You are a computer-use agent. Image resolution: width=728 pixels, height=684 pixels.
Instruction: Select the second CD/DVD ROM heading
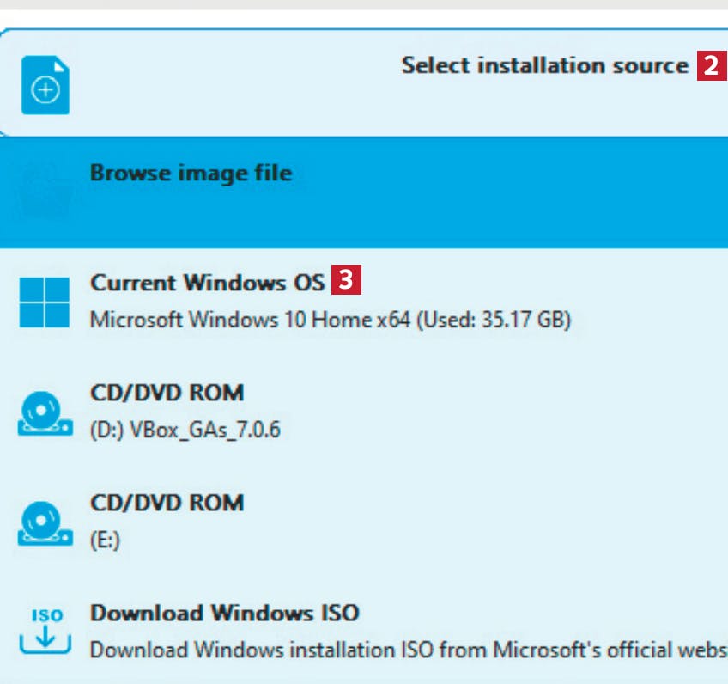pyautogui.click(x=167, y=503)
